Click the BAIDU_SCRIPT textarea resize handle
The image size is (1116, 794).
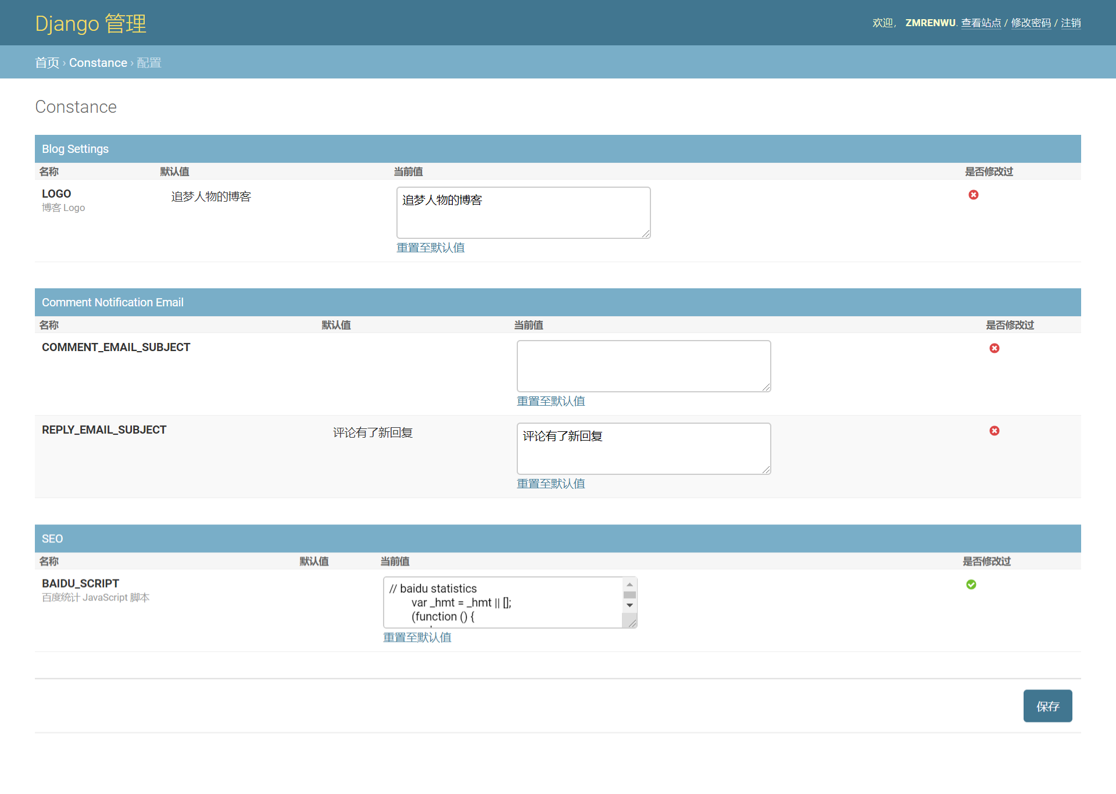point(632,623)
